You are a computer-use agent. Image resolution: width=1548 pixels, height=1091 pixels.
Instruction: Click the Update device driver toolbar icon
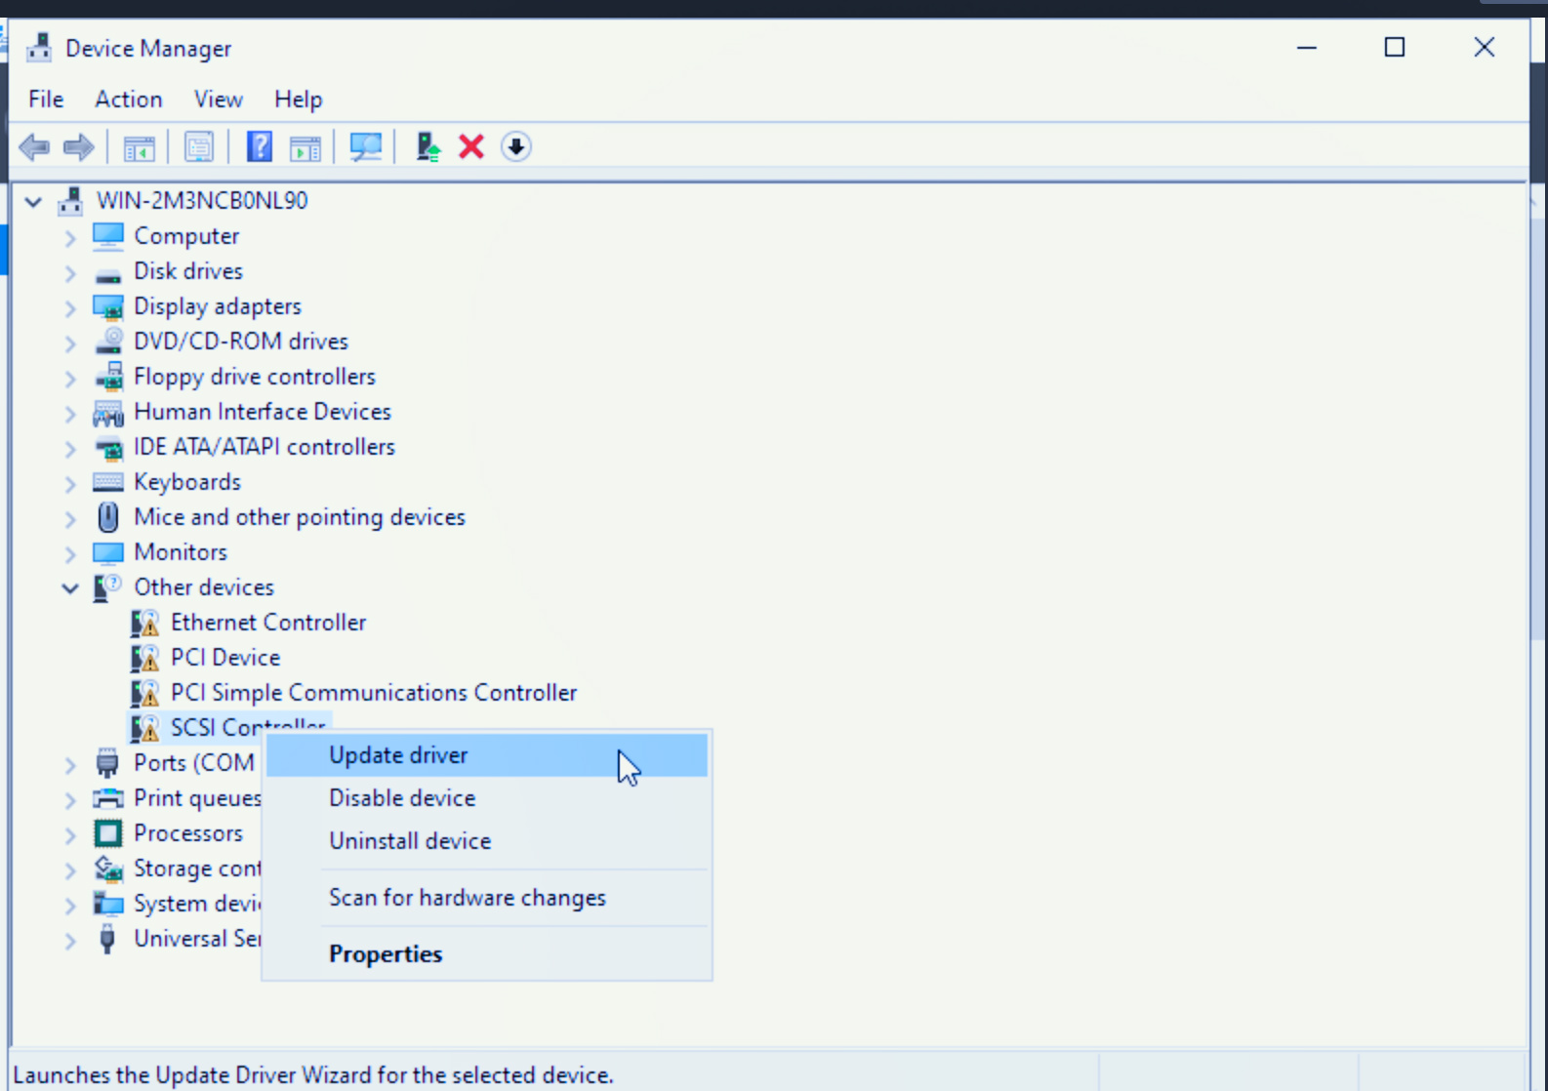pos(428,147)
